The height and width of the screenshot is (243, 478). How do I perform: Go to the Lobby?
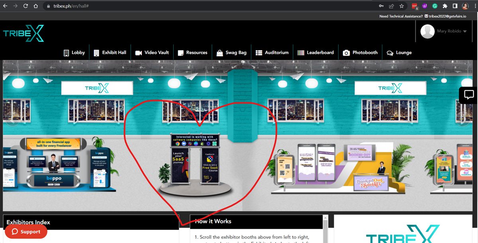74,52
